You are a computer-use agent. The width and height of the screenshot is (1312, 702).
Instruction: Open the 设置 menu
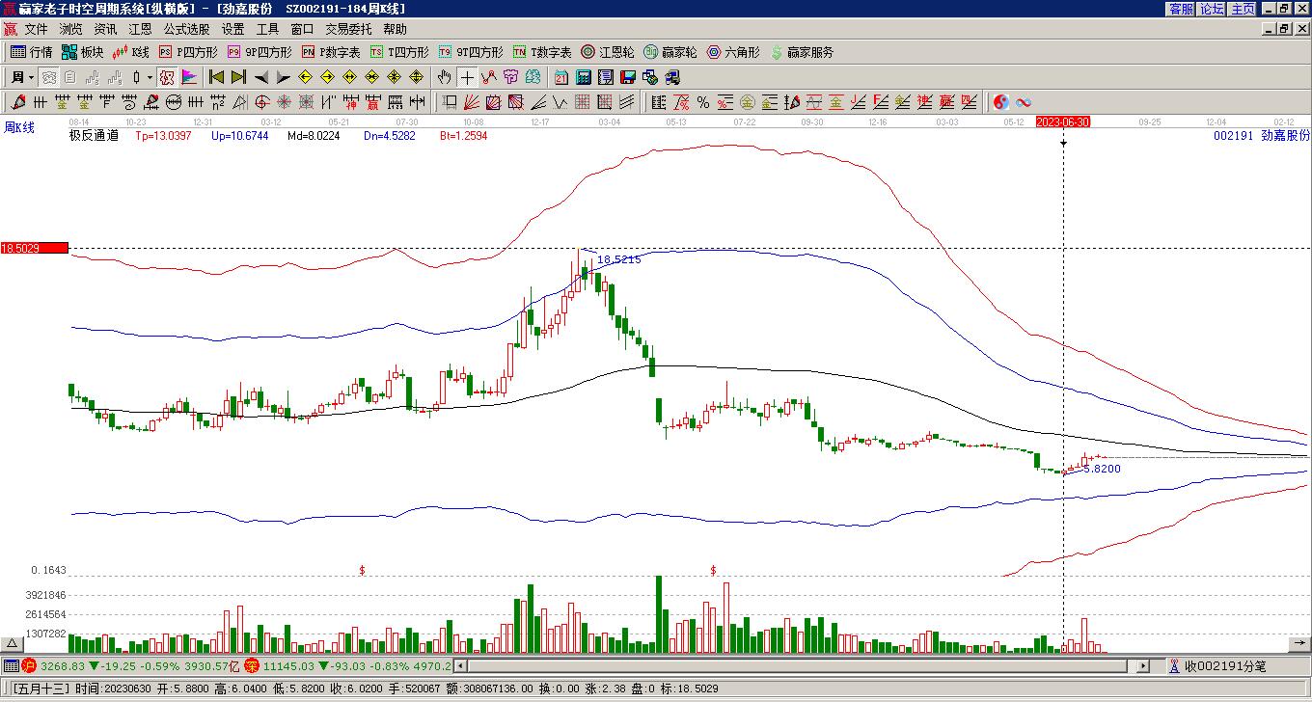233,29
